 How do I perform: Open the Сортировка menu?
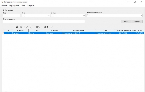[x=14, y=6]
